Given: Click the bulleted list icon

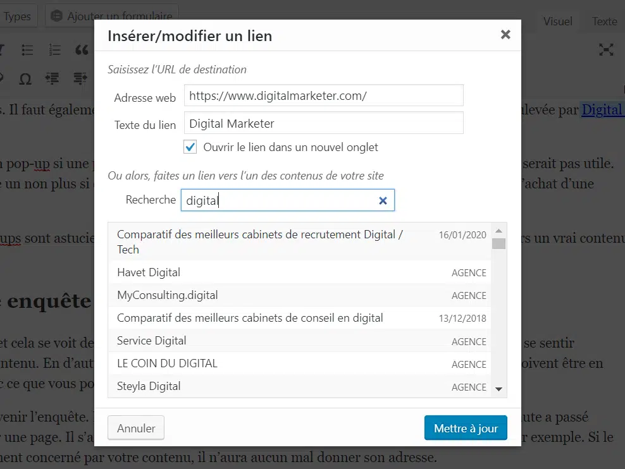Looking at the screenshot, I should point(27,50).
